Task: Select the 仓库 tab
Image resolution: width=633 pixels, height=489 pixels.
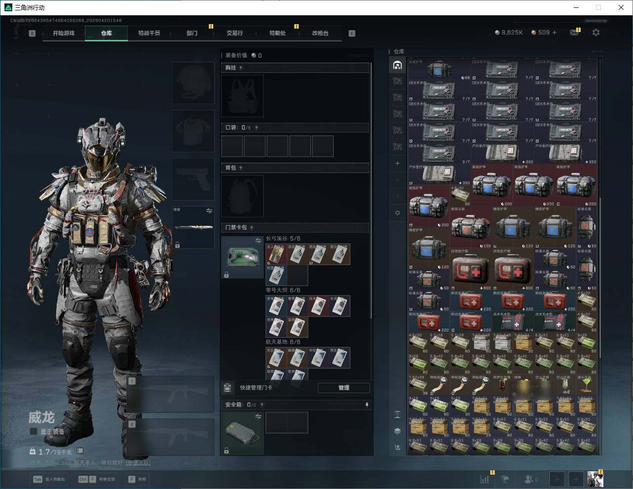Action: tap(107, 33)
